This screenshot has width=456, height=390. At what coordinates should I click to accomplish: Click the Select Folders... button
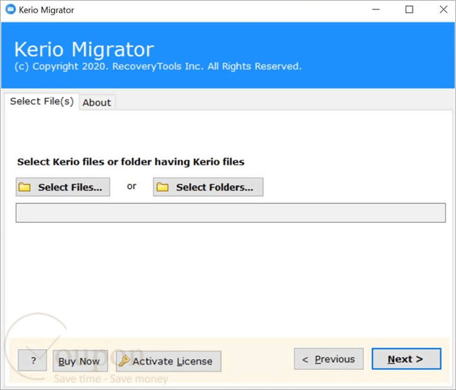[x=208, y=187]
